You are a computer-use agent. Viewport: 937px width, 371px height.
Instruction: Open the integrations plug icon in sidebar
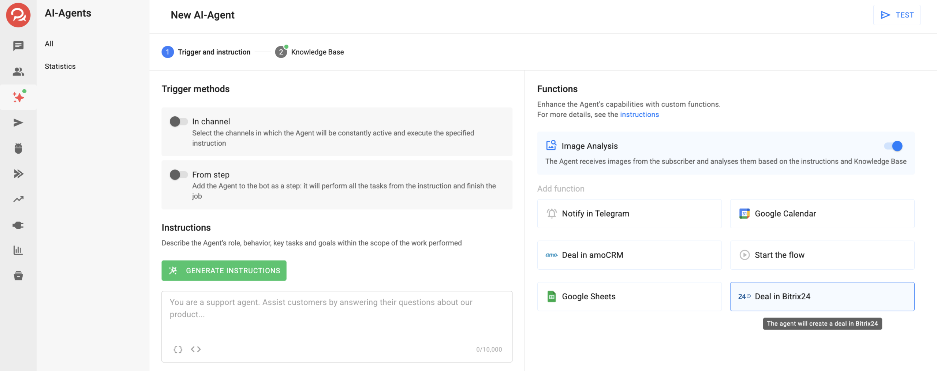point(18,225)
